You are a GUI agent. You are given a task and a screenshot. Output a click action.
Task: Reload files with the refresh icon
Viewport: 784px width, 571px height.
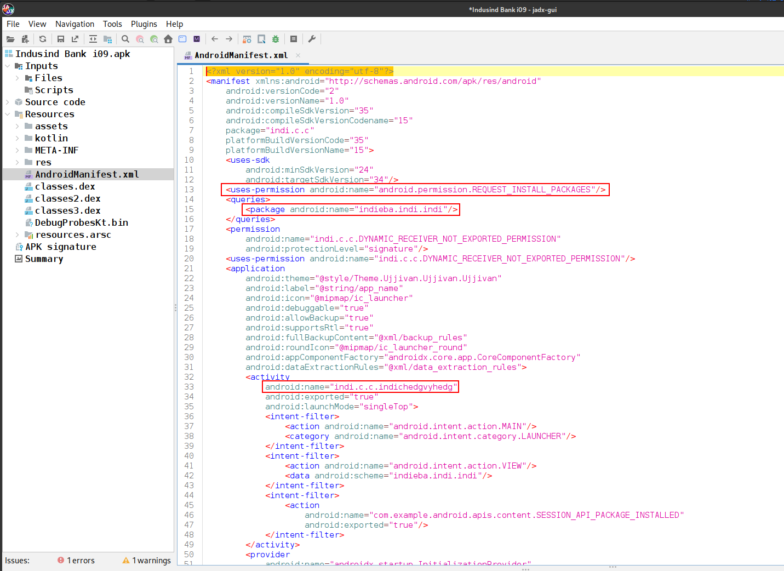(x=43, y=39)
